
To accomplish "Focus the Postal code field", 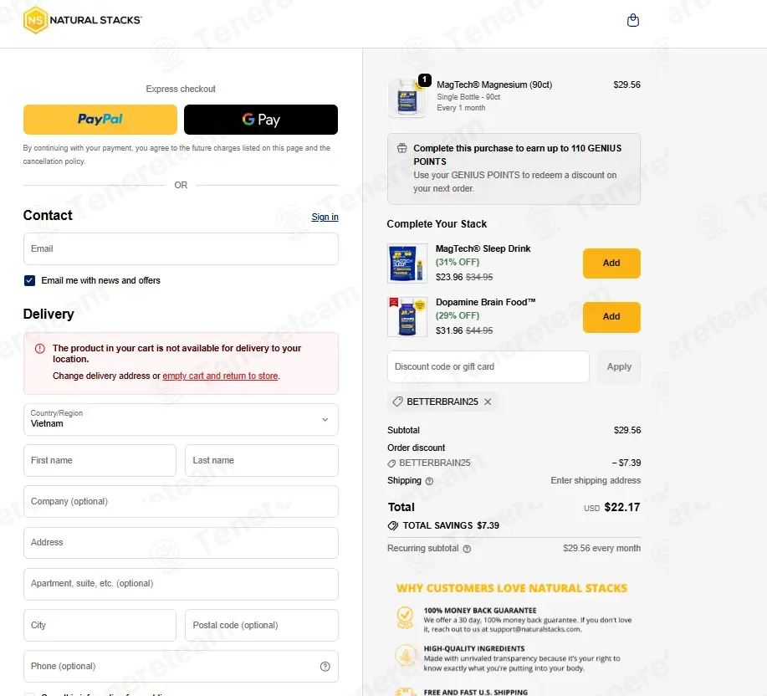I will (x=262, y=625).
